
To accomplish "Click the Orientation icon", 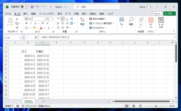I will pyautogui.click(x=68, y=28).
